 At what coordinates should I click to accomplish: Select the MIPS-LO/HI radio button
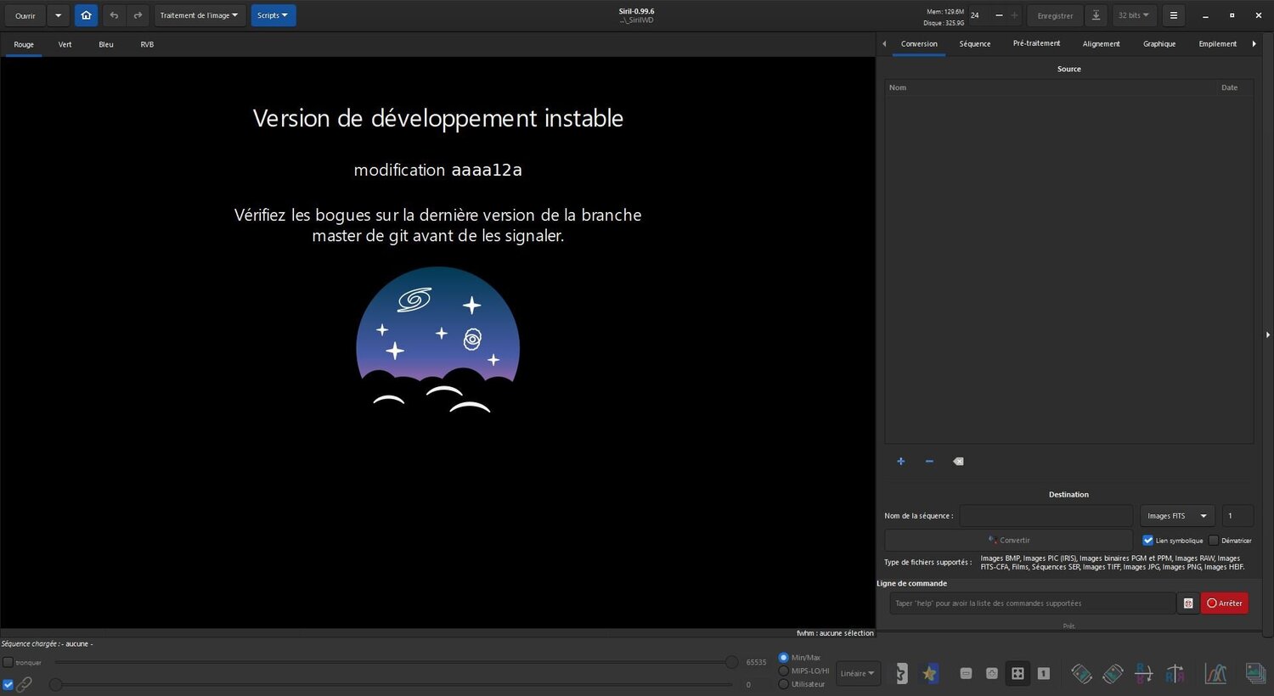[x=783, y=671]
